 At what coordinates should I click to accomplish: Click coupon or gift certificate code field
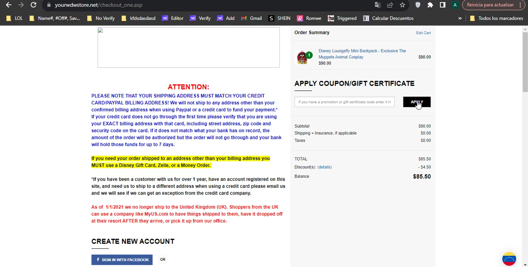[344, 102]
